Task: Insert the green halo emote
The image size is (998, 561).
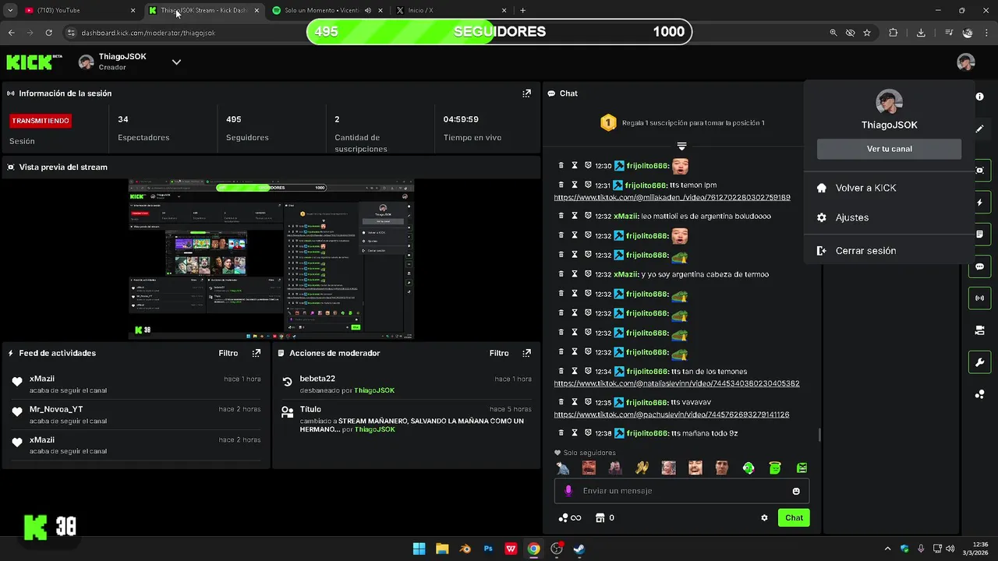Action: pos(775,467)
